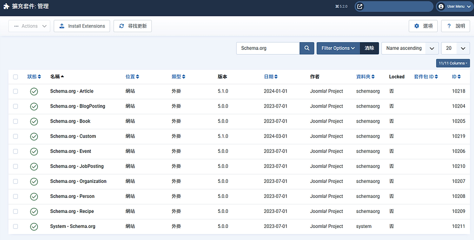This screenshot has height=240, width=474.
Task: Click the 清除 clear button
Action: pyautogui.click(x=370, y=48)
